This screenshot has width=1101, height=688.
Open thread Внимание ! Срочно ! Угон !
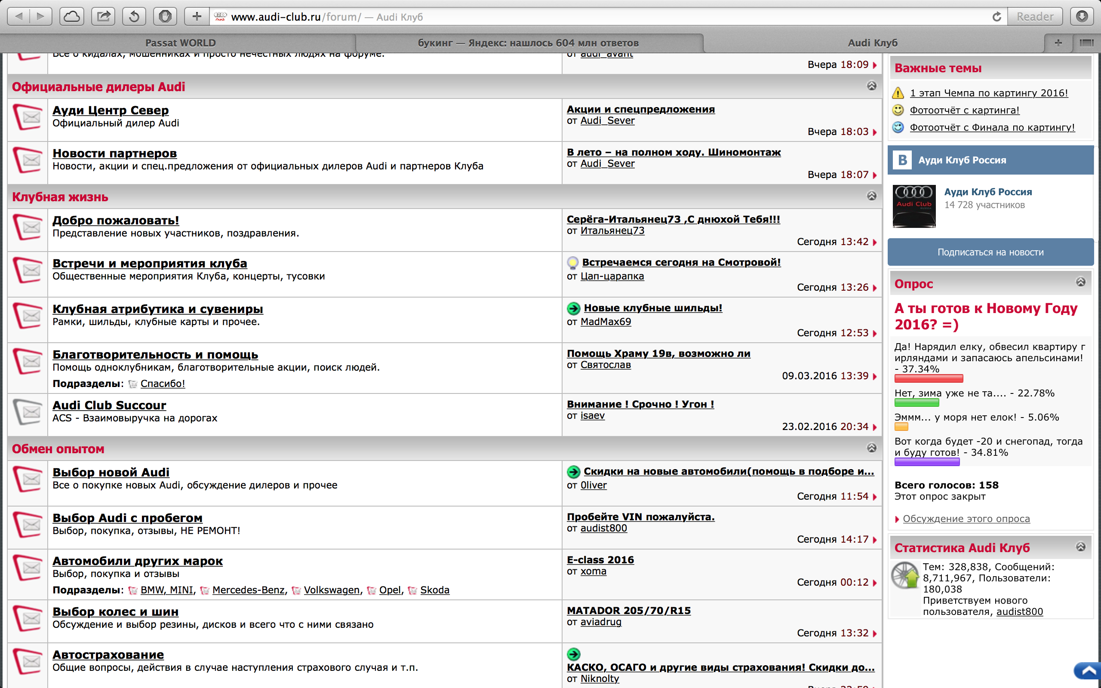640,404
